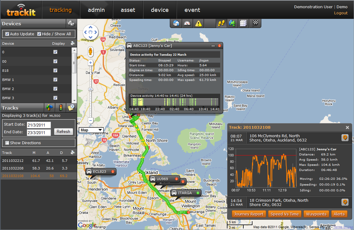
Task: Select highlighted track 2011032108 row
Action: tap(38, 176)
